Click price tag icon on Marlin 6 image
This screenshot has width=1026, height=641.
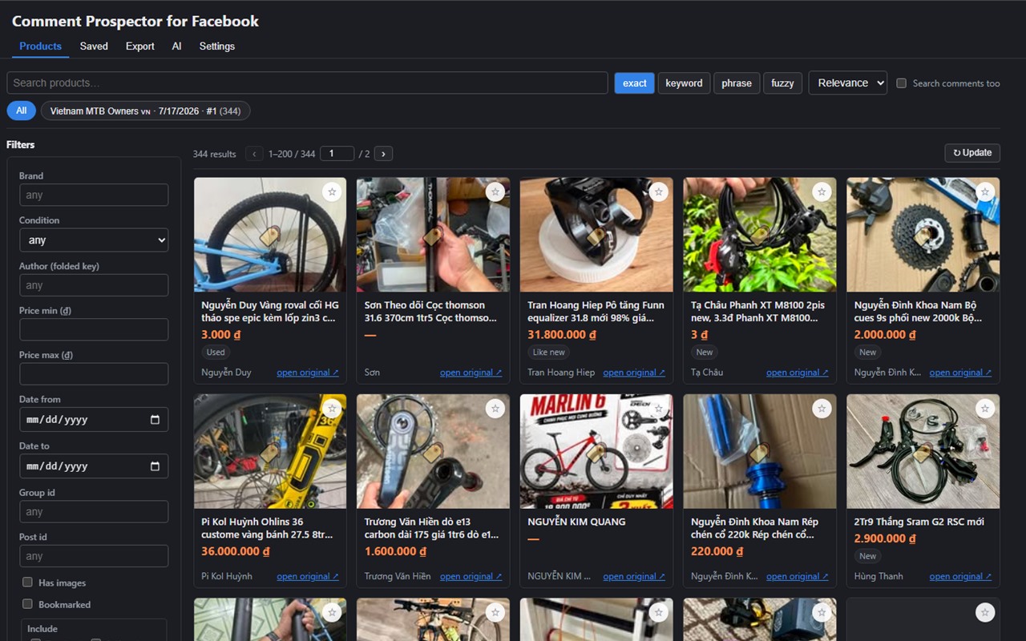click(x=596, y=453)
